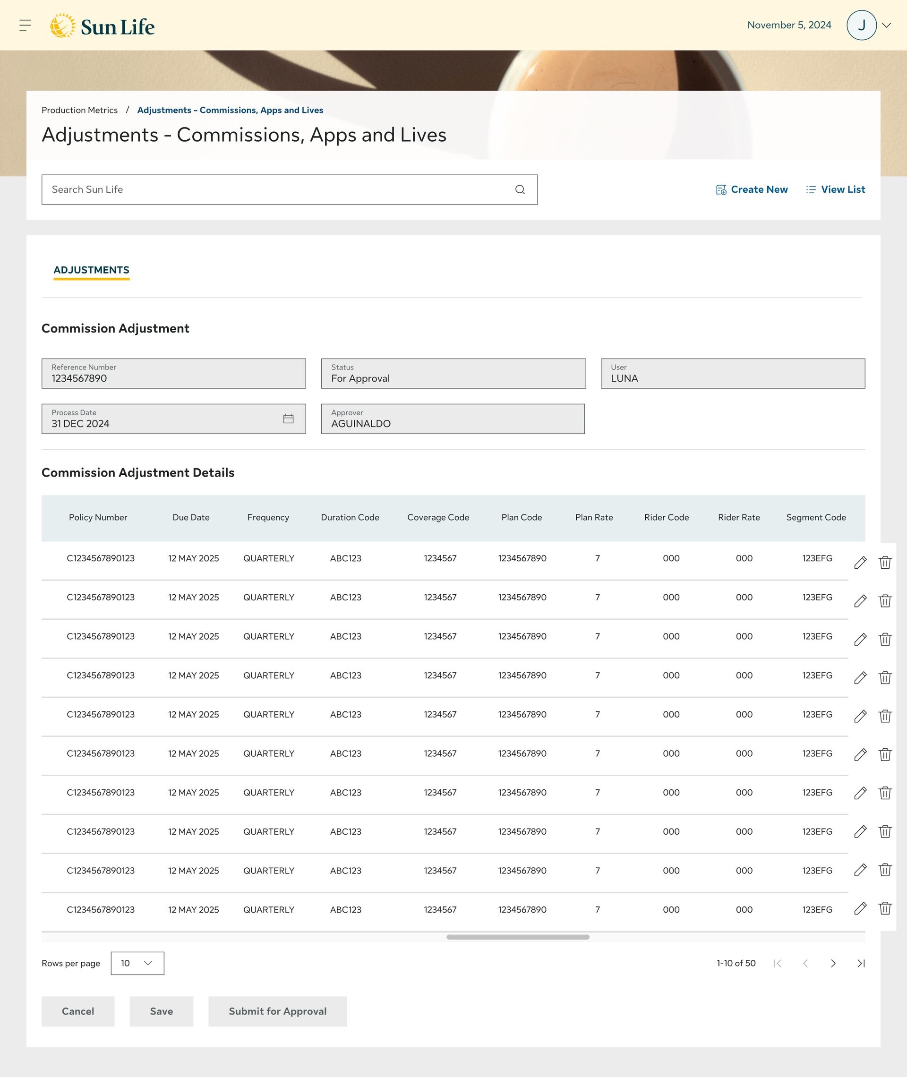Viewport: 907px width, 1077px height.
Task: Edit the tenth table row with pencil
Action: coord(860,908)
